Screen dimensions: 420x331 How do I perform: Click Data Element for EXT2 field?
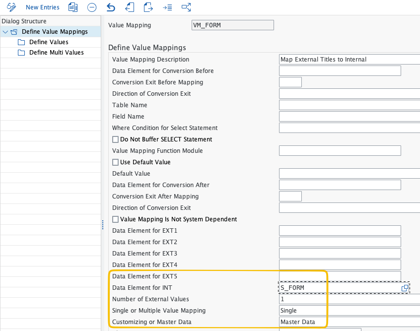pyautogui.click(x=340, y=242)
